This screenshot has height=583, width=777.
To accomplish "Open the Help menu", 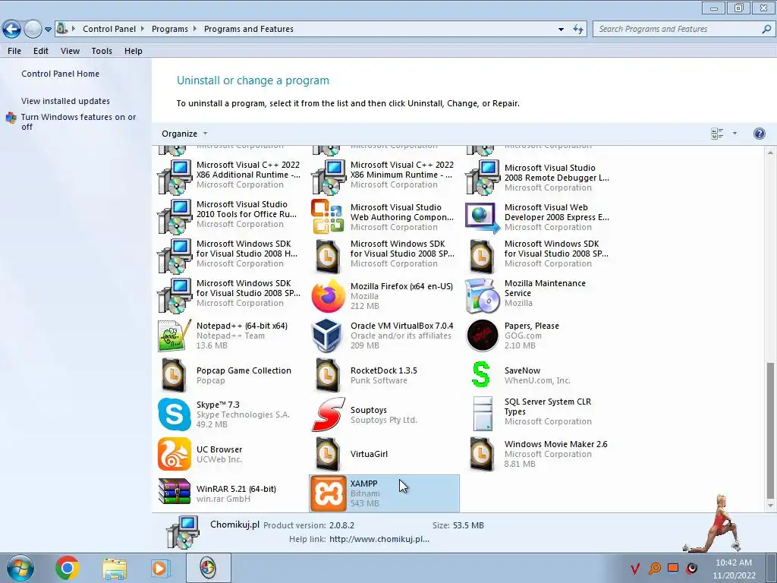I will click(134, 51).
